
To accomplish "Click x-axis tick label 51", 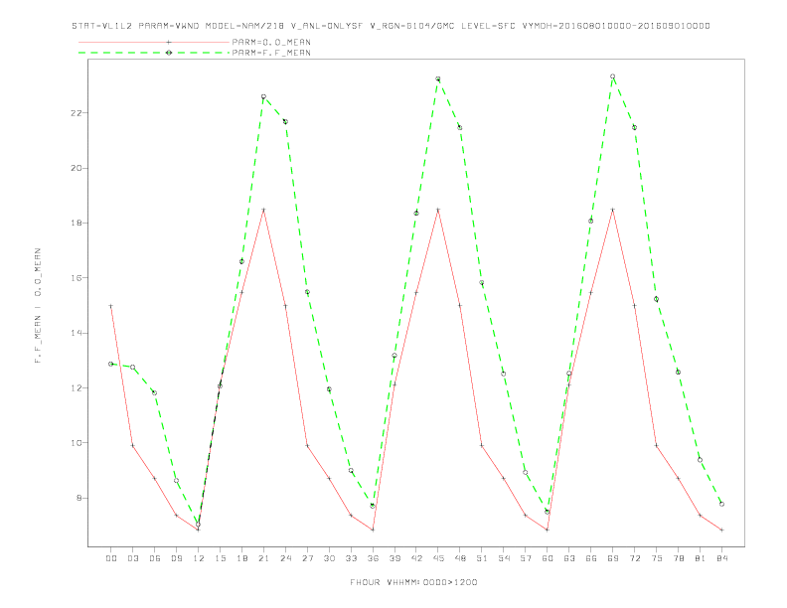I will [x=482, y=558].
